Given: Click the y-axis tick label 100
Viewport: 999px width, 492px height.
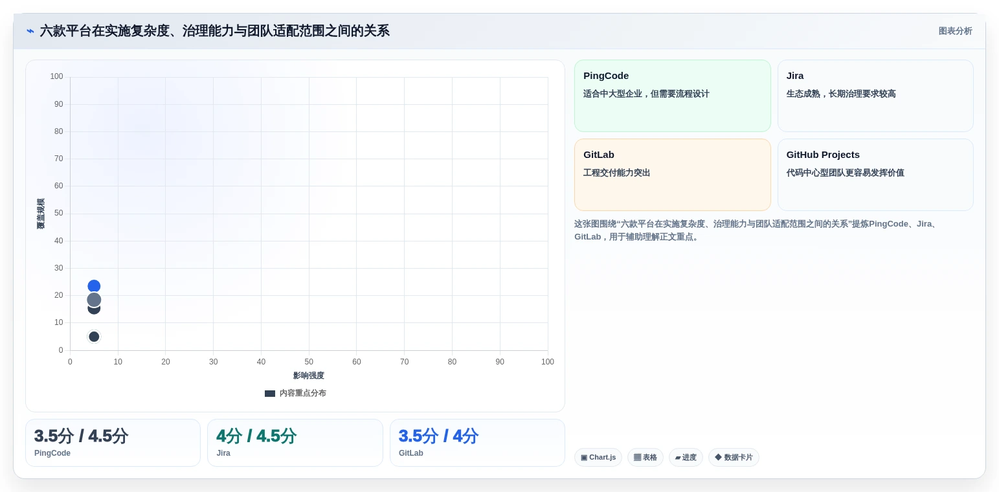Looking at the screenshot, I should (57, 76).
